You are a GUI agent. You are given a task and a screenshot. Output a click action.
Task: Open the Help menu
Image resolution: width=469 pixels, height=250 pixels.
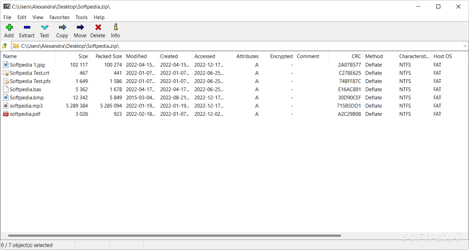click(99, 17)
